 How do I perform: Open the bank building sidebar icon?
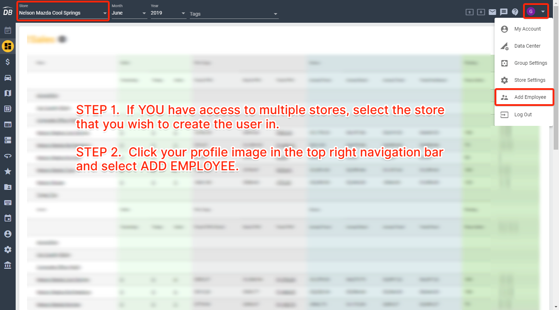click(x=8, y=265)
